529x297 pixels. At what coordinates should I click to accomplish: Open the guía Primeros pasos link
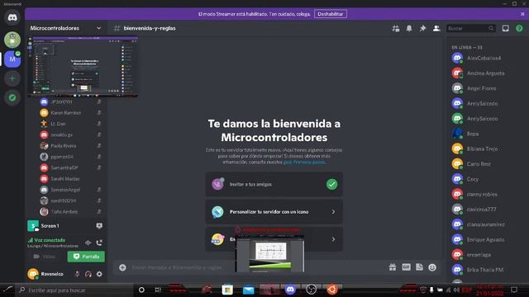point(304,163)
